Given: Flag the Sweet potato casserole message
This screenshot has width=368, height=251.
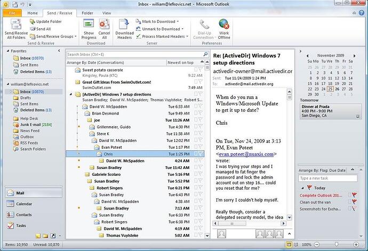Looking at the screenshot, I should tap(201, 69).
